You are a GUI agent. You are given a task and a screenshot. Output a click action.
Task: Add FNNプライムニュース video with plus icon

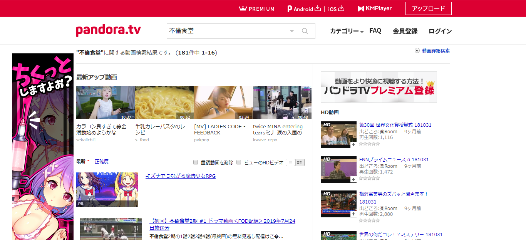pyautogui.click(x=353, y=180)
